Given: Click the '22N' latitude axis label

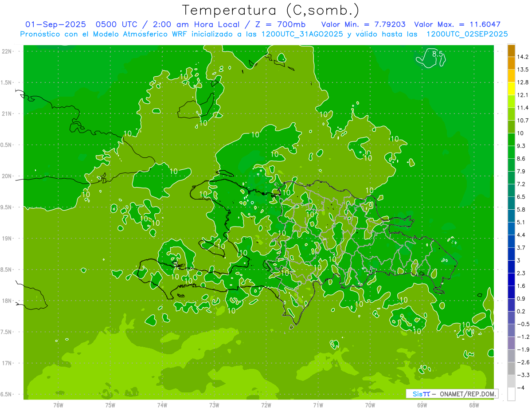Looking at the screenshot, I should [7, 51].
